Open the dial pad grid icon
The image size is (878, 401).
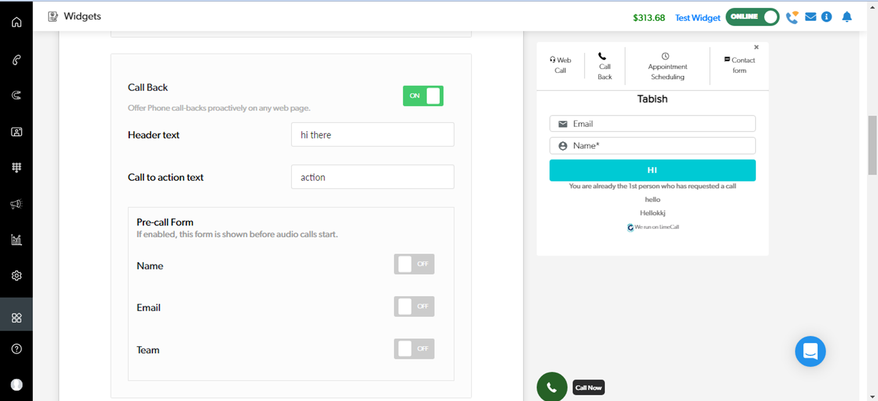click(x=16, y=167)
